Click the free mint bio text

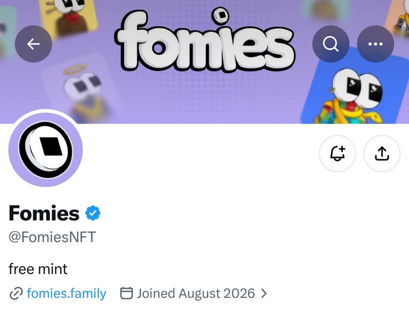[x=38, y=269]
